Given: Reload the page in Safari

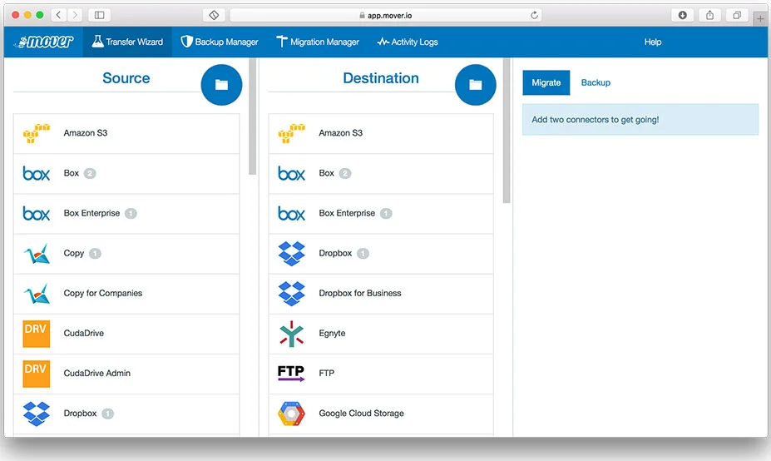Looking at the screenshot, I should click(534, 15).
